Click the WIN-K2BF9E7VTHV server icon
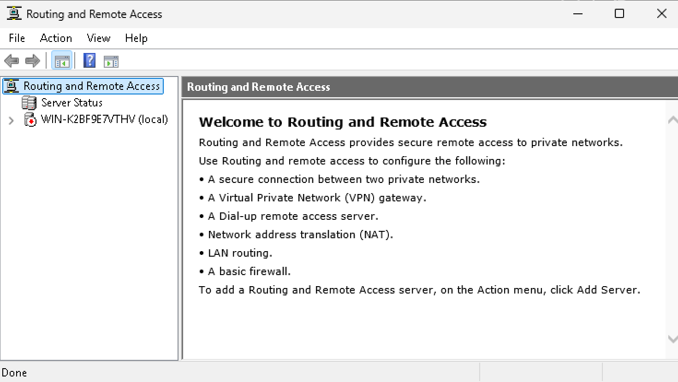 pos(30,120)
